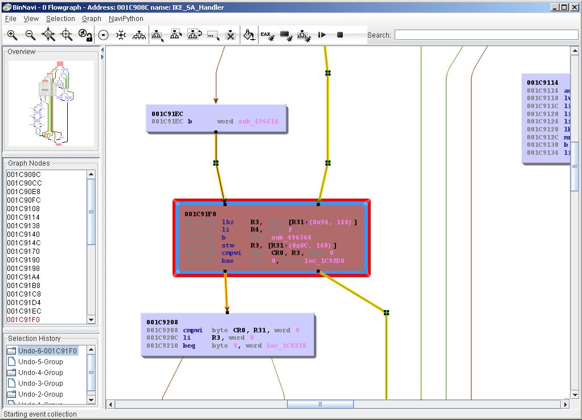
Task: Click the highlighted red node 001C91F0
Action: (271, 238)
